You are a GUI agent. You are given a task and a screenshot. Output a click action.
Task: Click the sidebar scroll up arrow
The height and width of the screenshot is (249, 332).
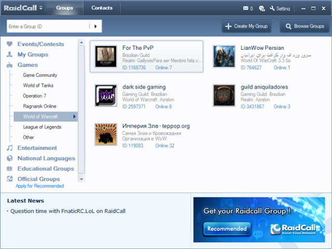81,43
